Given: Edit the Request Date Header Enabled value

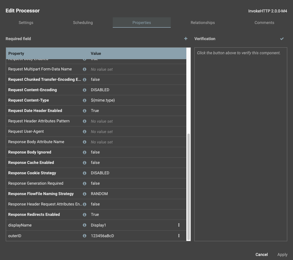Looking at the screenshot, I should (95, 111).
